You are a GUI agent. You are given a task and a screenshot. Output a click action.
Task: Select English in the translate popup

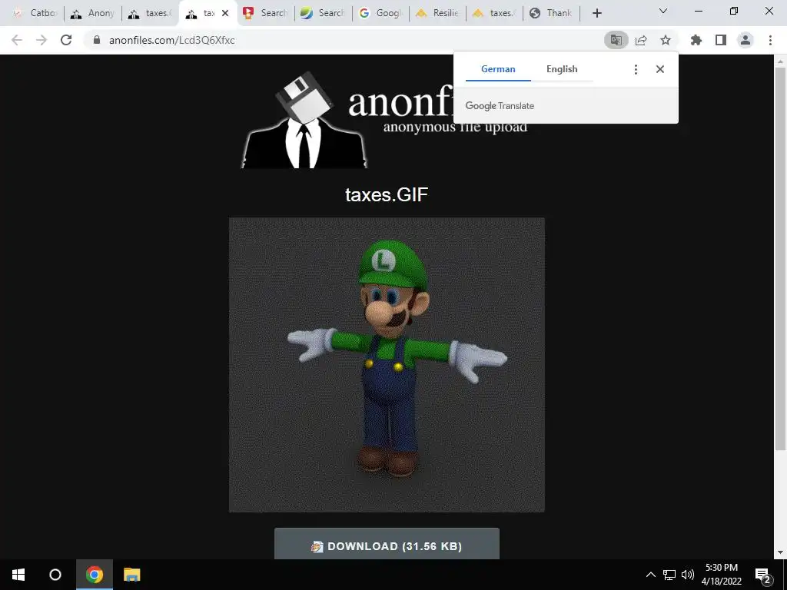tap(562, 69)
